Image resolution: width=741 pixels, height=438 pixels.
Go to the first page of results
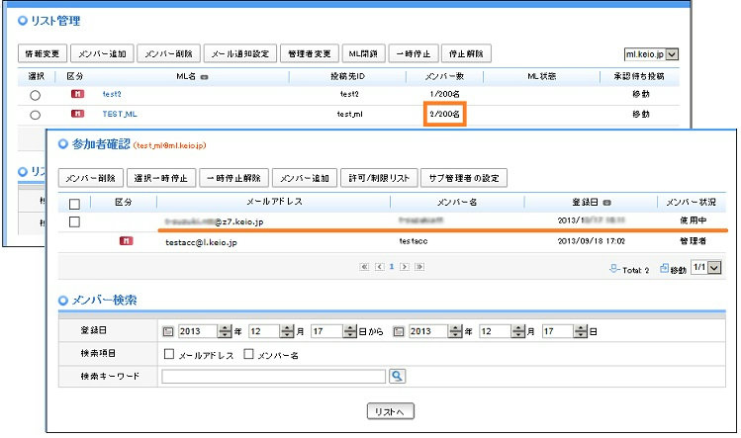(x=365, y=267)
